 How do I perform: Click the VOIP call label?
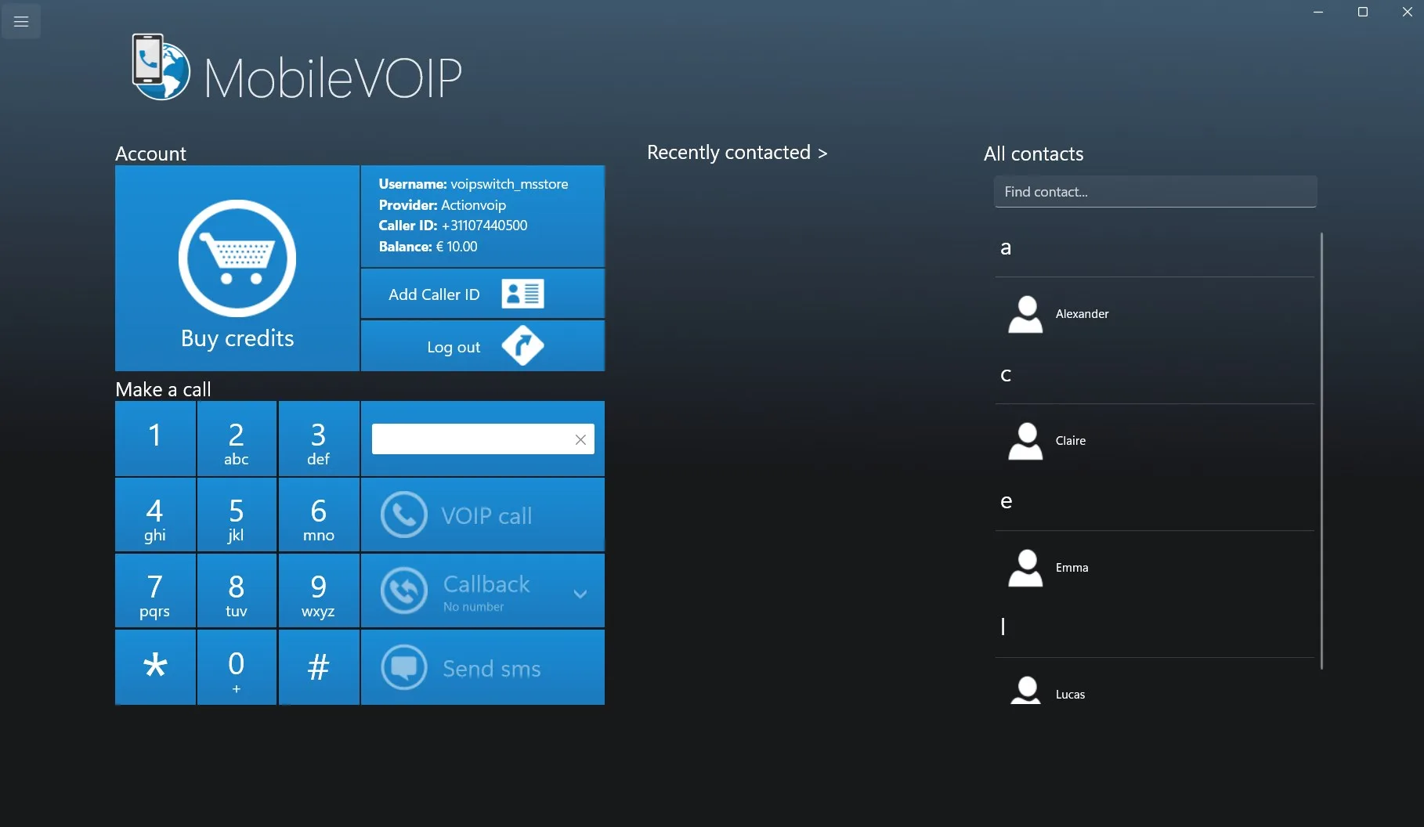[x=486, y=515]
